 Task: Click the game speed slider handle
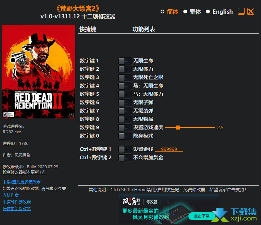pyautogui.click(x=178, y=128)
